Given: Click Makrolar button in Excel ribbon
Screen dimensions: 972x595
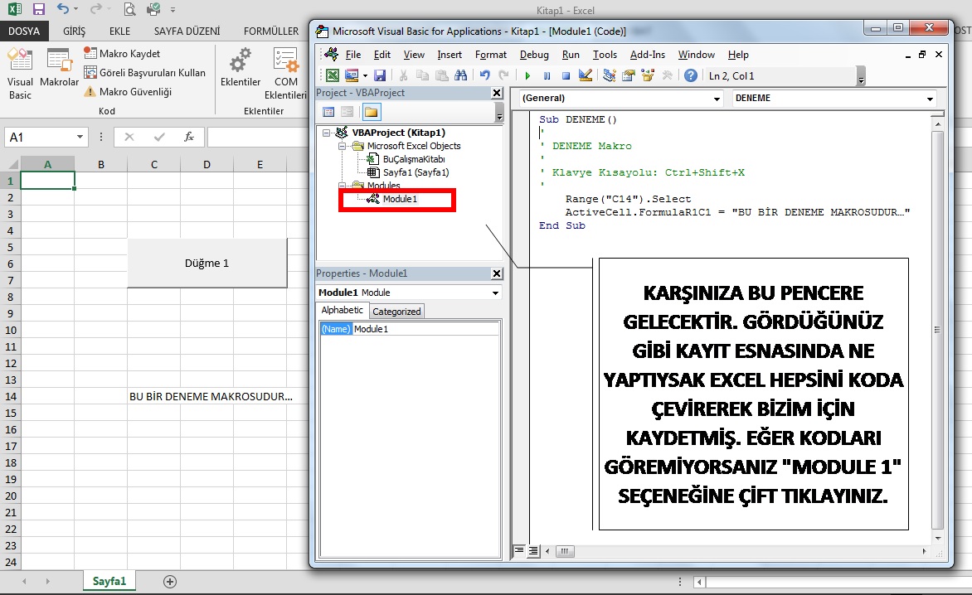Looking at the screenshot, I should tap(59, 68).
